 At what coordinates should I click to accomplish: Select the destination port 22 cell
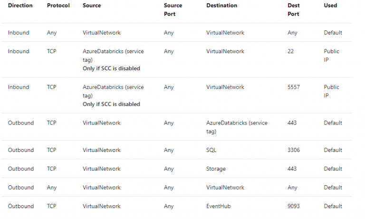[x=291, y=51]
